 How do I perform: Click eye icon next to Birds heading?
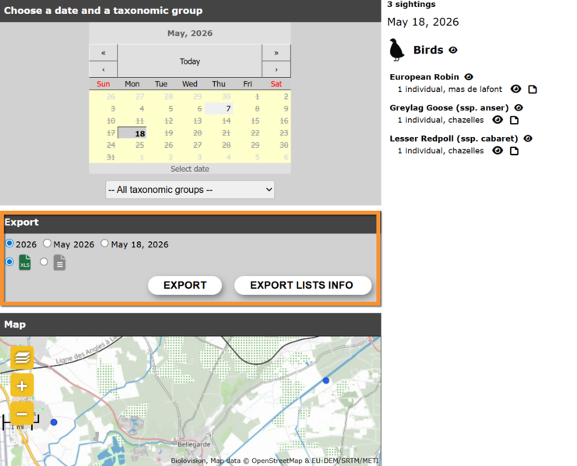(x=453, y=50)
